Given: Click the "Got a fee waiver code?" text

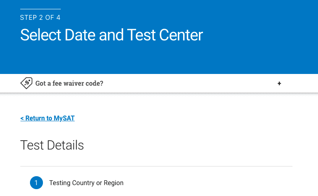Looking at the screenshot, I should [69, 83].
